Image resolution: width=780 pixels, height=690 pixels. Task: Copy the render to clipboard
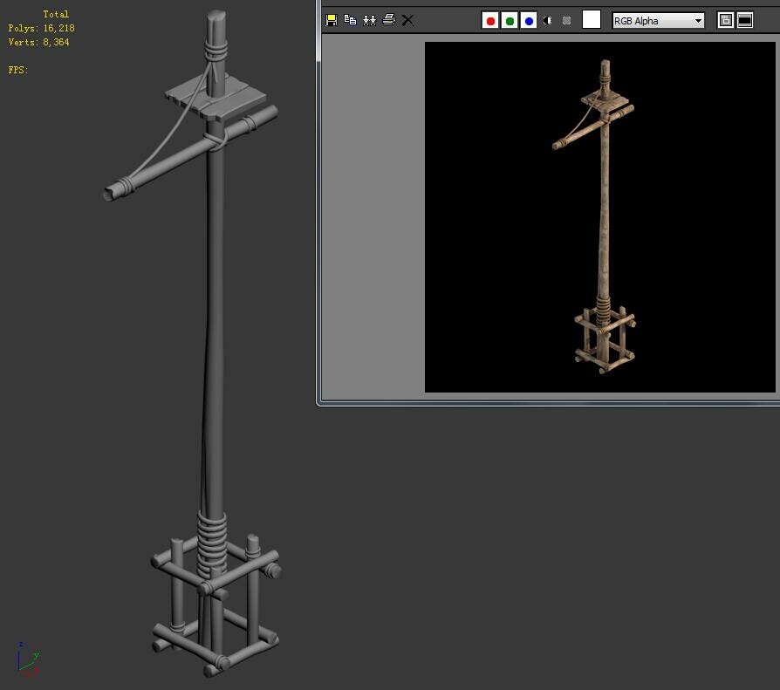[x=350, y=20]
